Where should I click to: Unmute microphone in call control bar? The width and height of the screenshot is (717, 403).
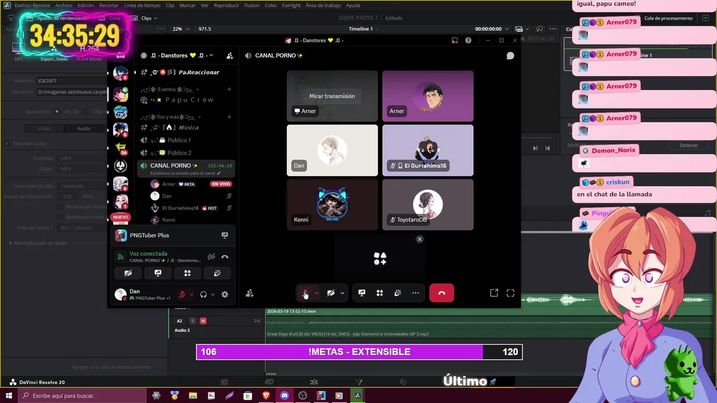tap(305, 293)
